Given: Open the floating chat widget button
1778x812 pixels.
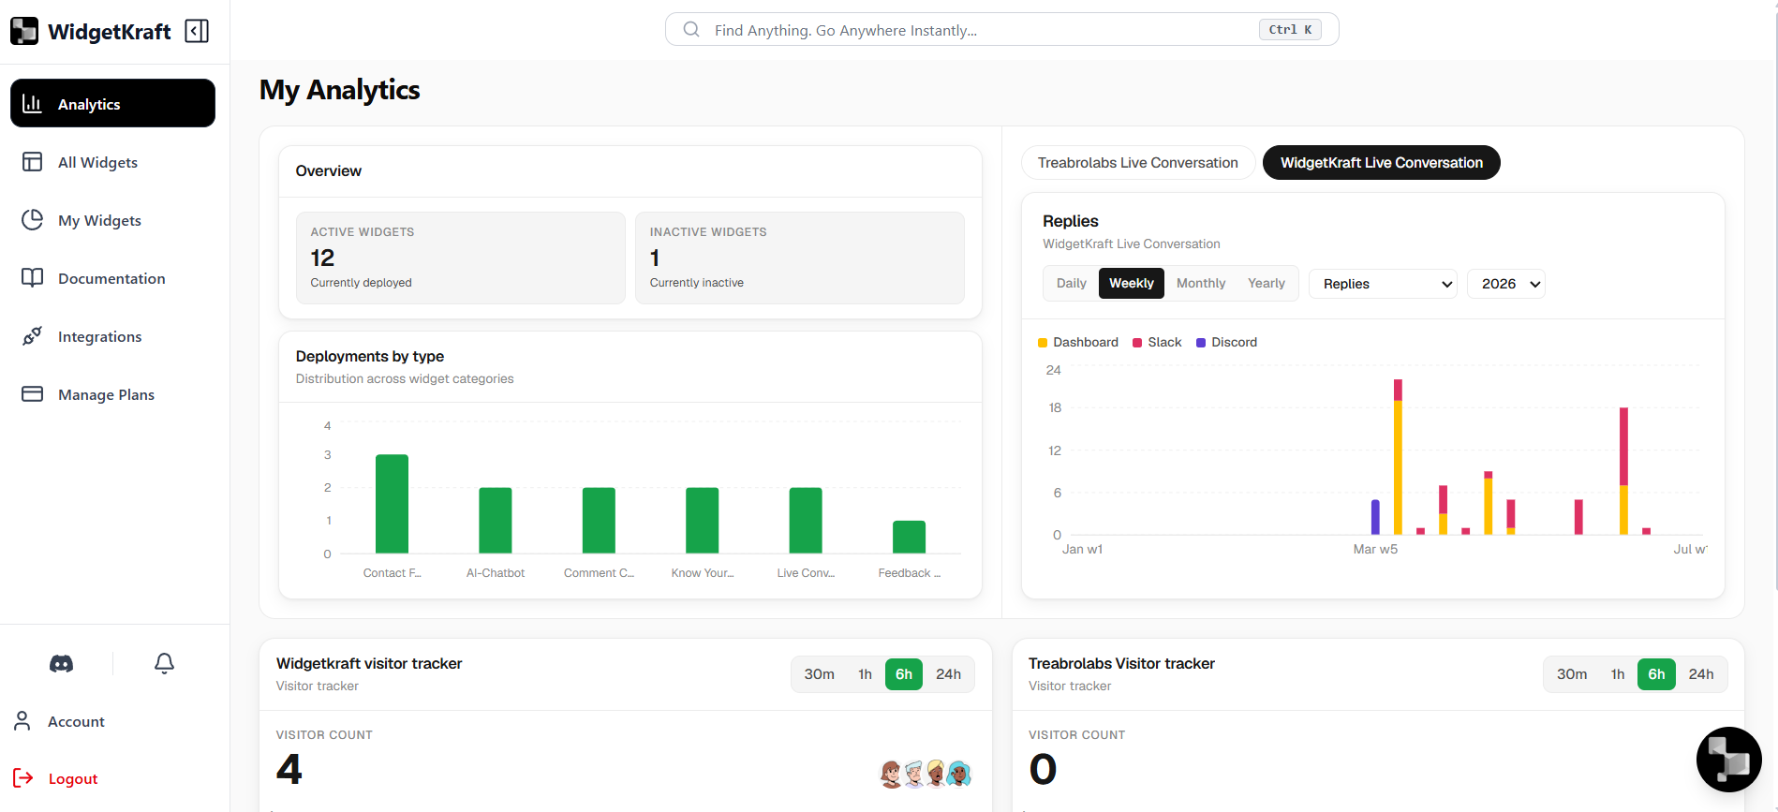Looking at the screenshot, I should (x=1728, y=760).
